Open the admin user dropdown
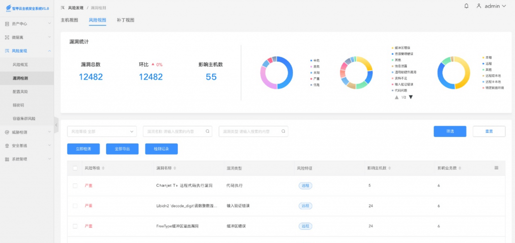This screenshot has height=243, width=515. (491, 6)
